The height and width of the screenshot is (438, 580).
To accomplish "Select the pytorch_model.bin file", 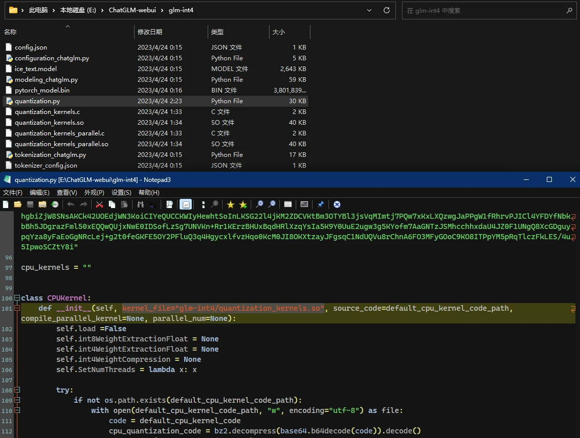I will [42, 90].
